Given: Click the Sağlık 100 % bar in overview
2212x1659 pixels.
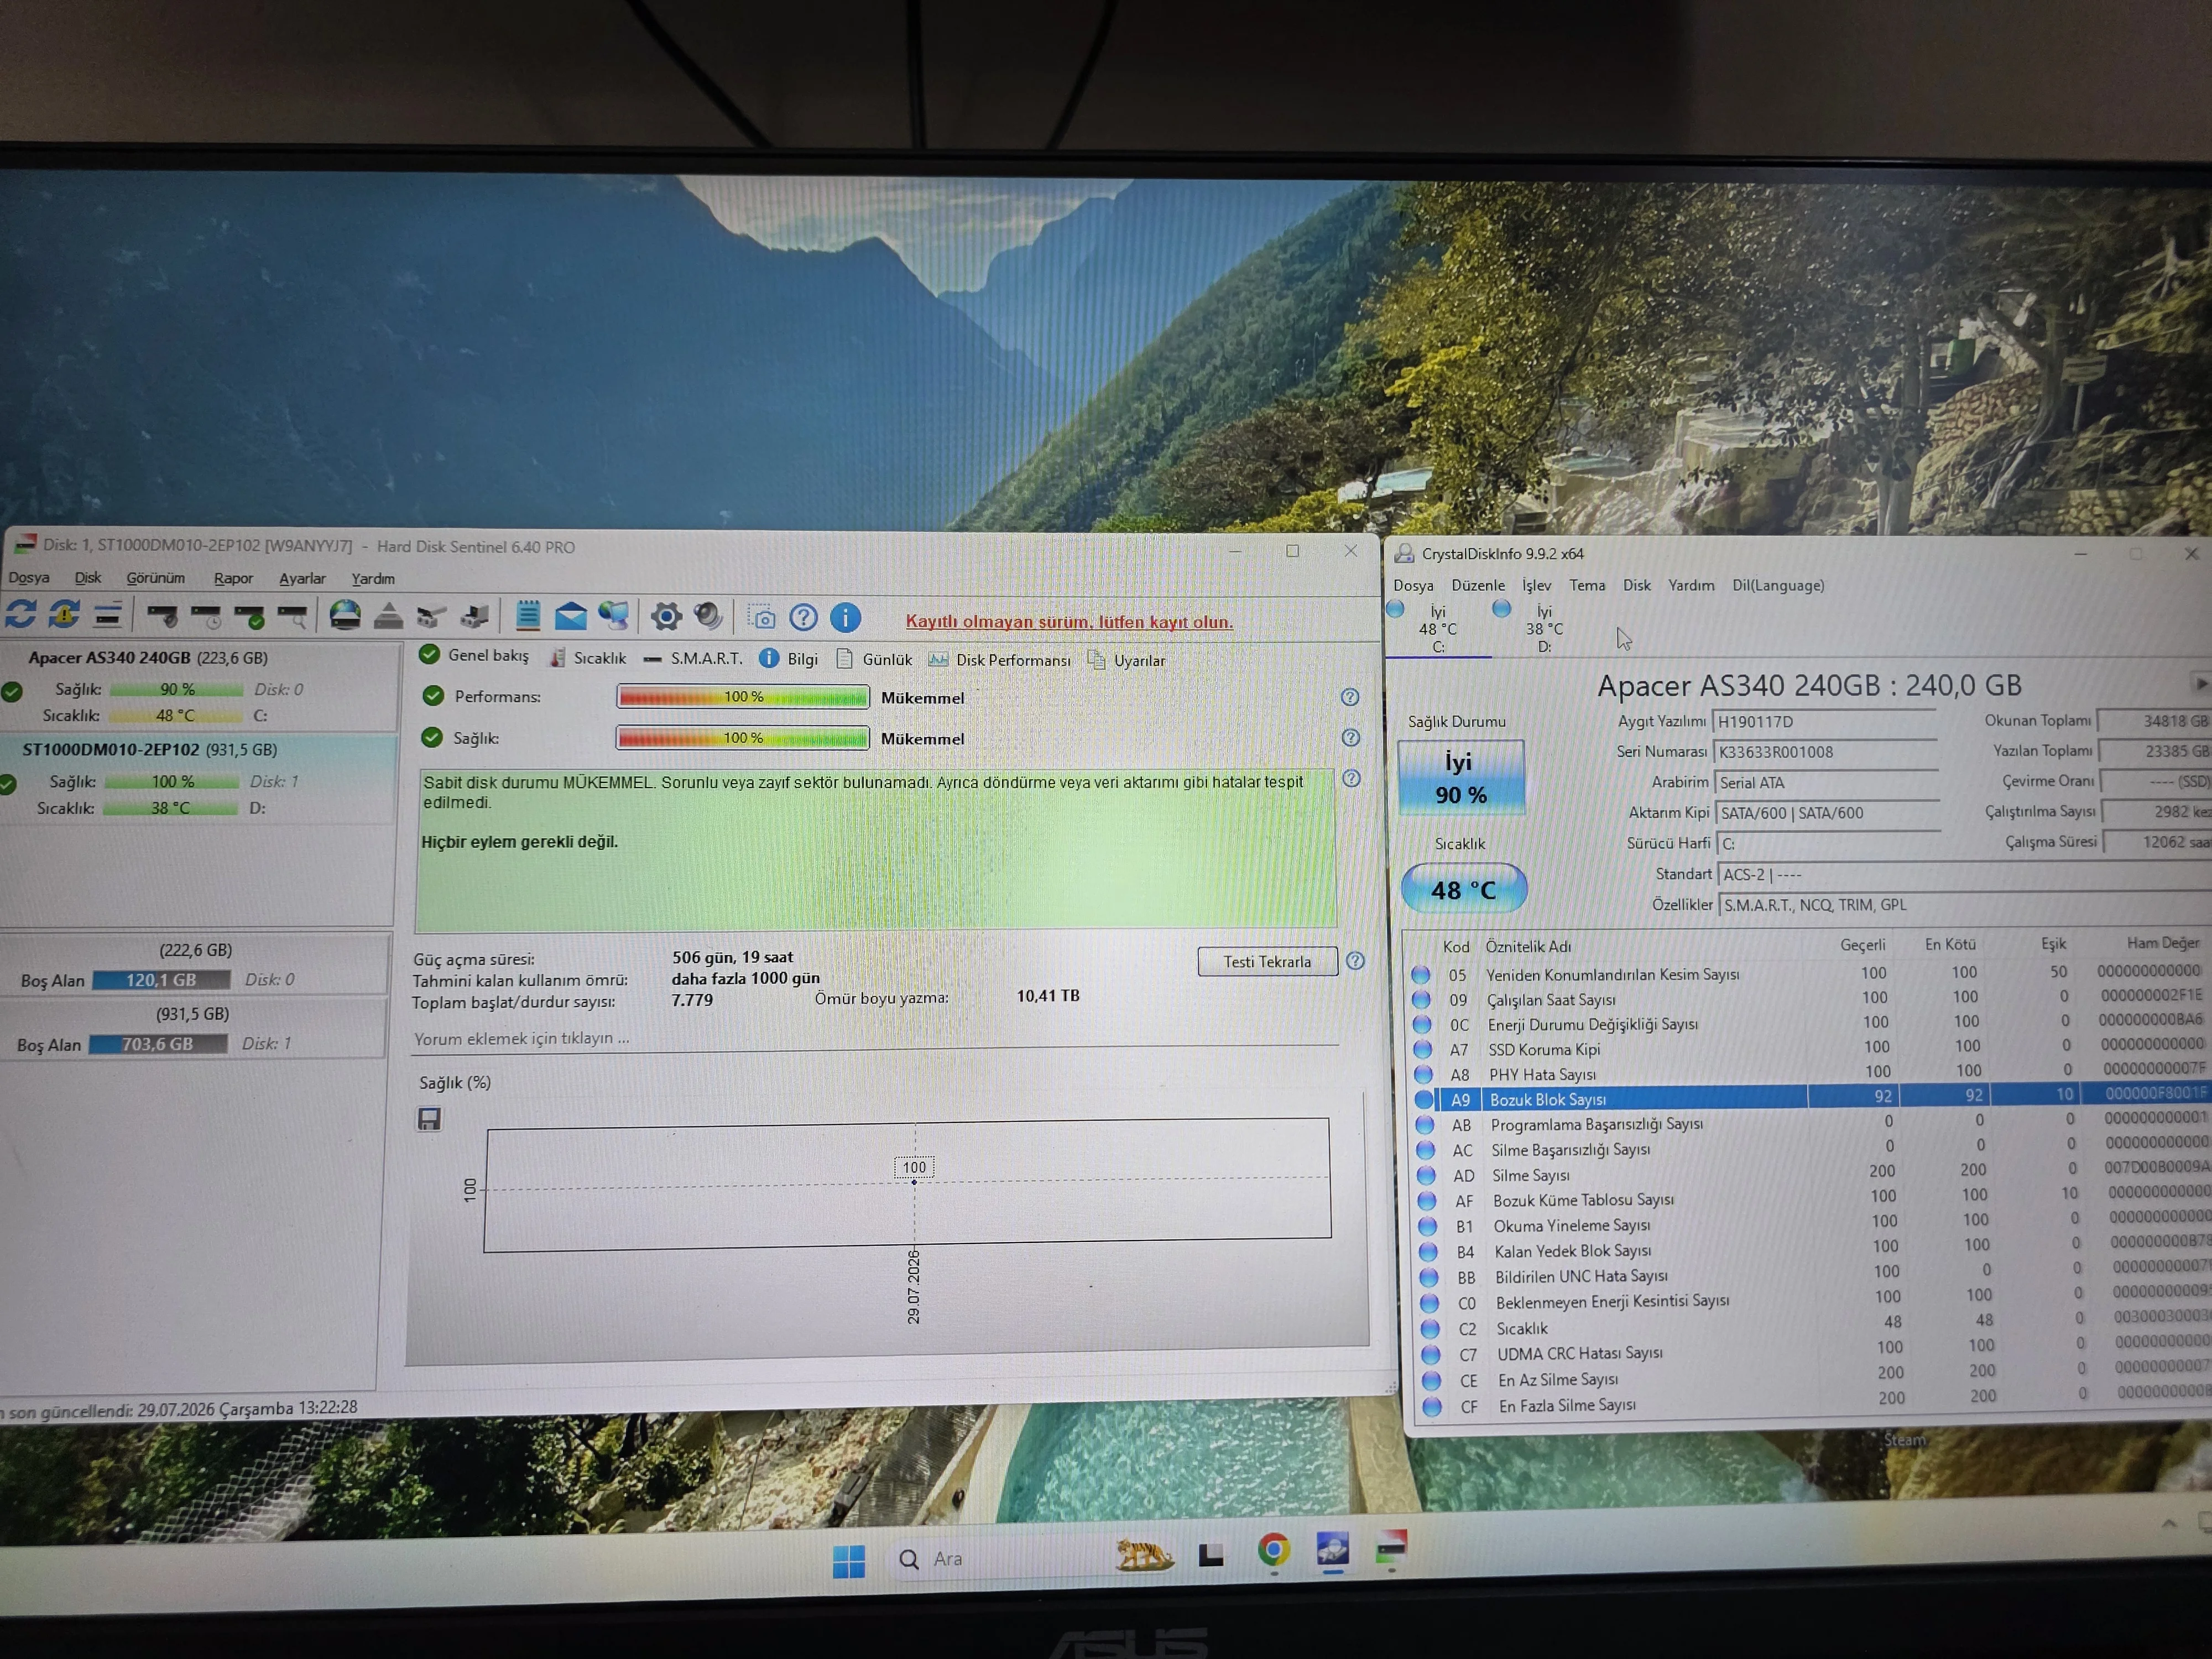Looking at the screenshot, I should pos(743,738).
